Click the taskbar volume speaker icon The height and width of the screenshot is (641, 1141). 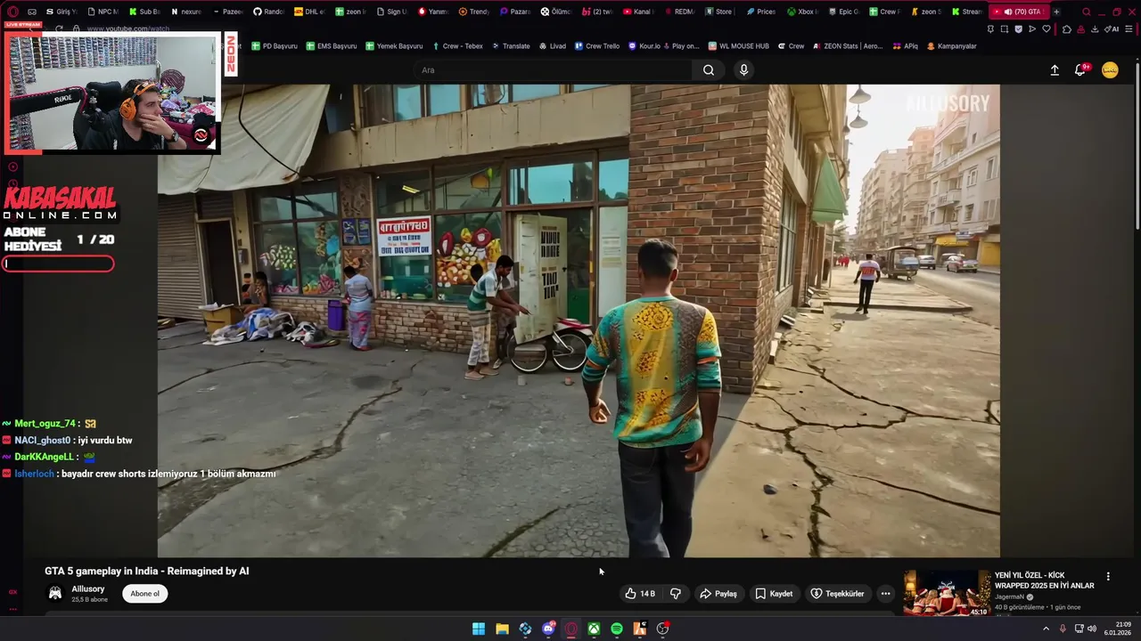(x=1092, y=629)
